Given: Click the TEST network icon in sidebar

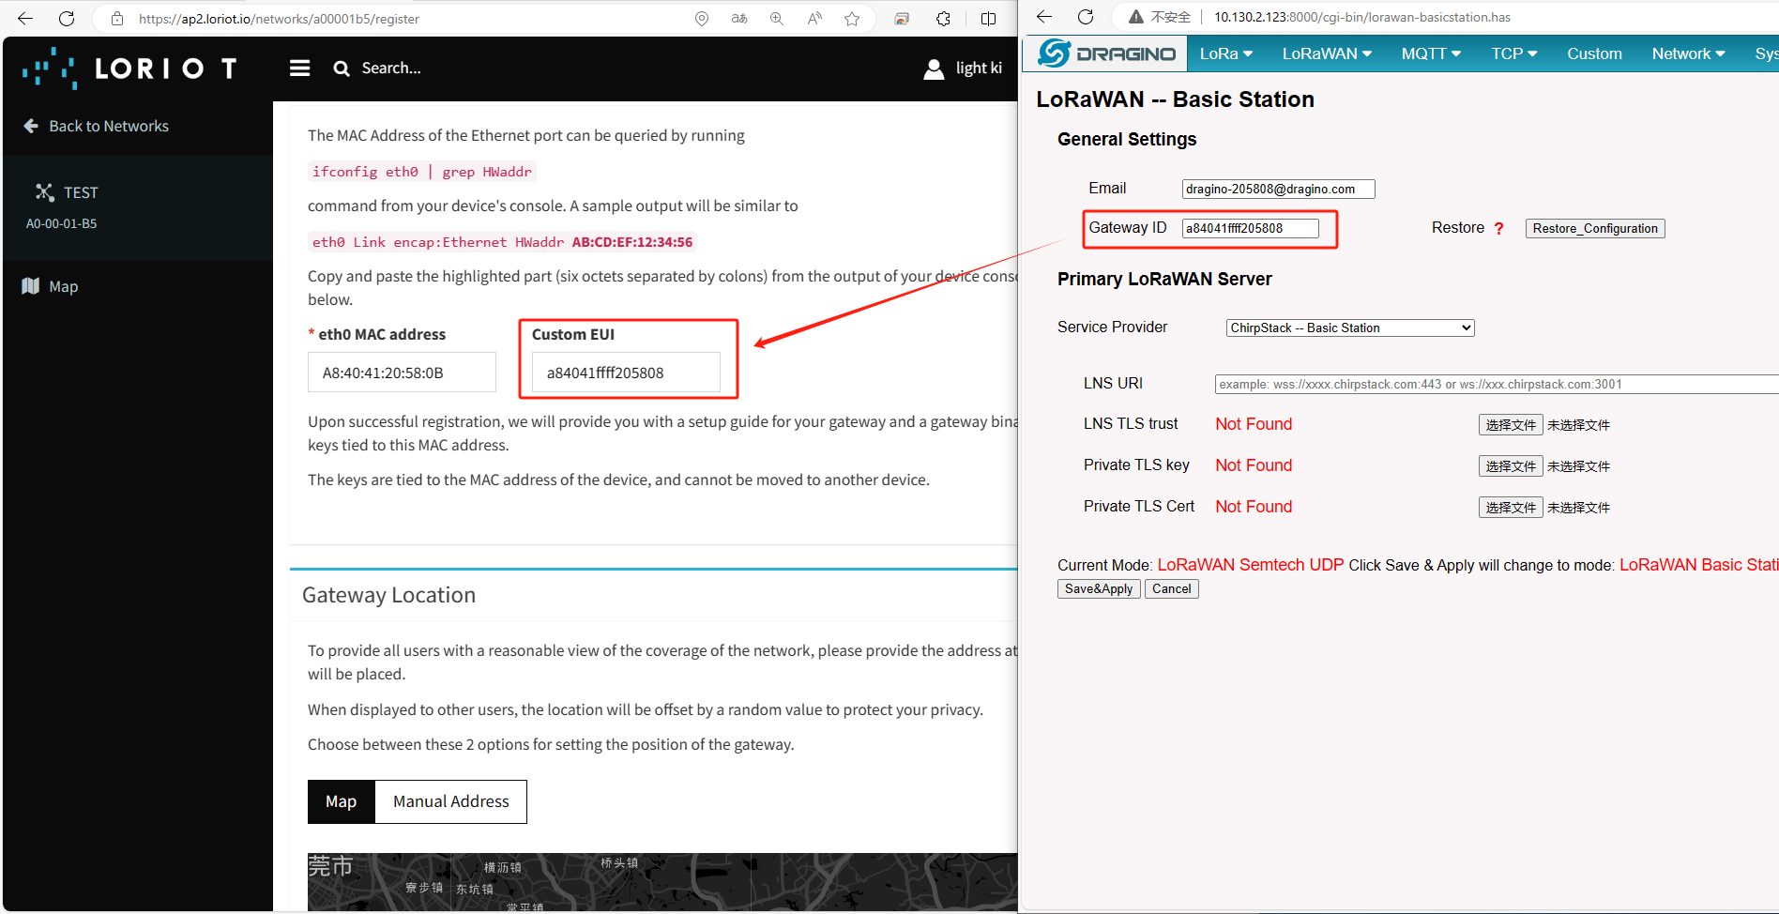Looking at the screenshot, I should 44,192.
